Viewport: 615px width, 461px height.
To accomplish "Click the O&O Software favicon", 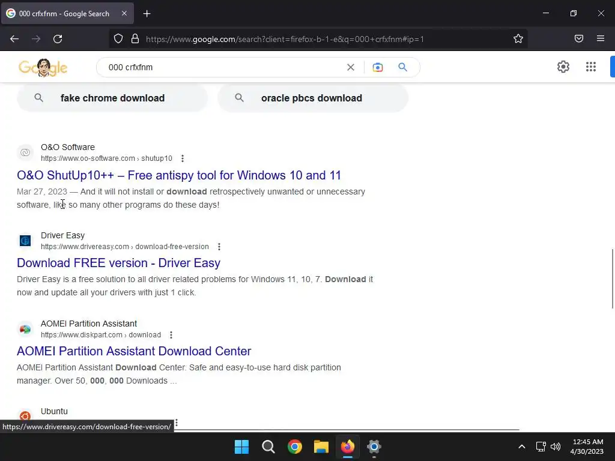I will (x=25, y=152).
